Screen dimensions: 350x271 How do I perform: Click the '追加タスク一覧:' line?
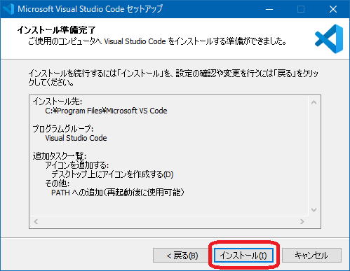pyautogui.click(x=60, y=156)
